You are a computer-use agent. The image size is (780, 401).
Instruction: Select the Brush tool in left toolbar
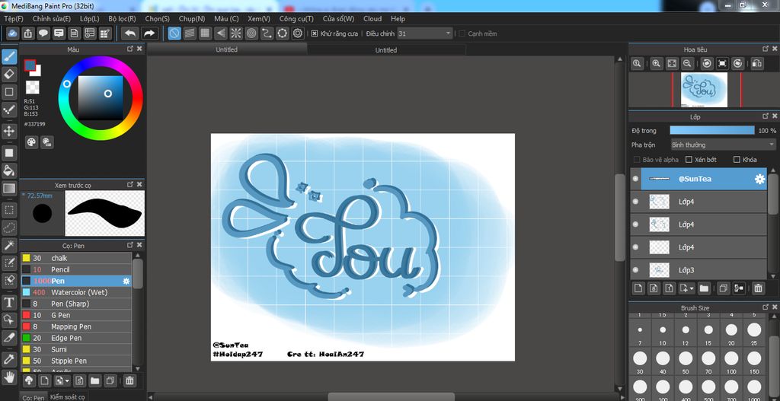[9, 56]
